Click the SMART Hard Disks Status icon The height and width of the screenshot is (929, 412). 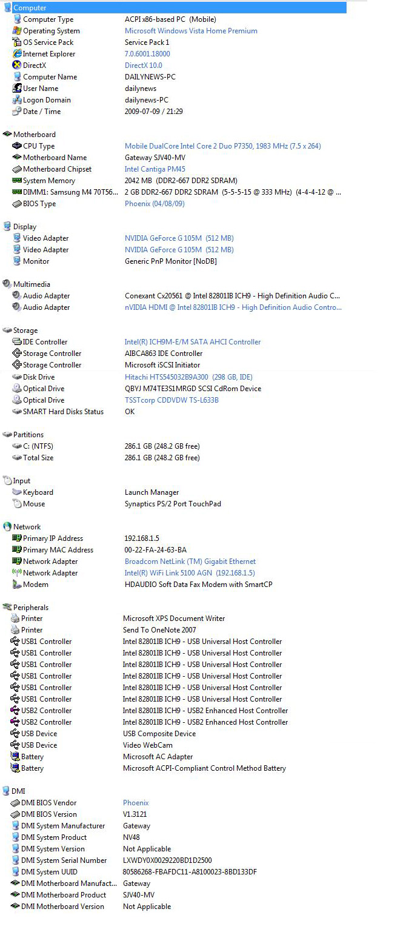click(17, 412)
